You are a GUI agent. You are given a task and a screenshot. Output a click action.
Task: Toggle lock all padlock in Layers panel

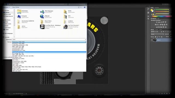tap(162, 37)
